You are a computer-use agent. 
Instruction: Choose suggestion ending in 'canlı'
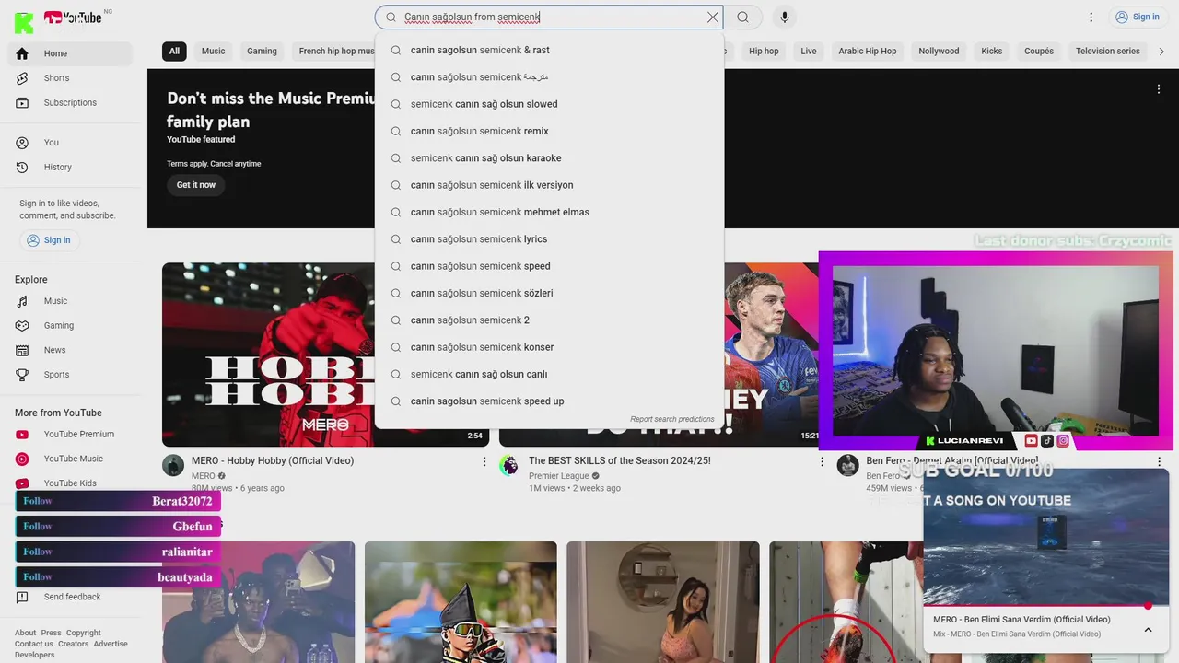coord(549,374)
